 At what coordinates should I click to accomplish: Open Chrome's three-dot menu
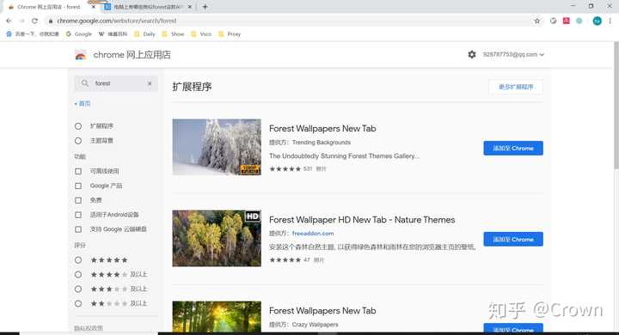[610, 21]
